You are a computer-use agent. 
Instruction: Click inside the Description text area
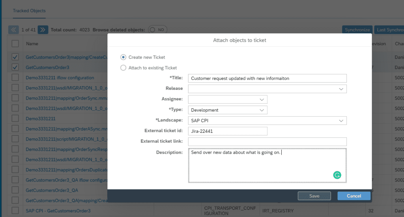pos(267,165)
